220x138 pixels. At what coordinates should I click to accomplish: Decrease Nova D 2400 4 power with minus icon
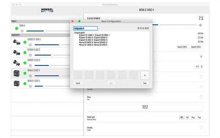30,76
